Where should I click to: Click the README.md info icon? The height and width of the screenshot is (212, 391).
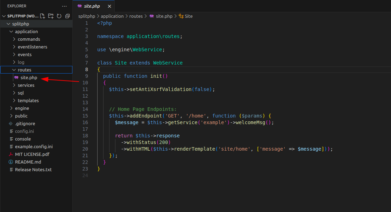click(x=11, y=162)
